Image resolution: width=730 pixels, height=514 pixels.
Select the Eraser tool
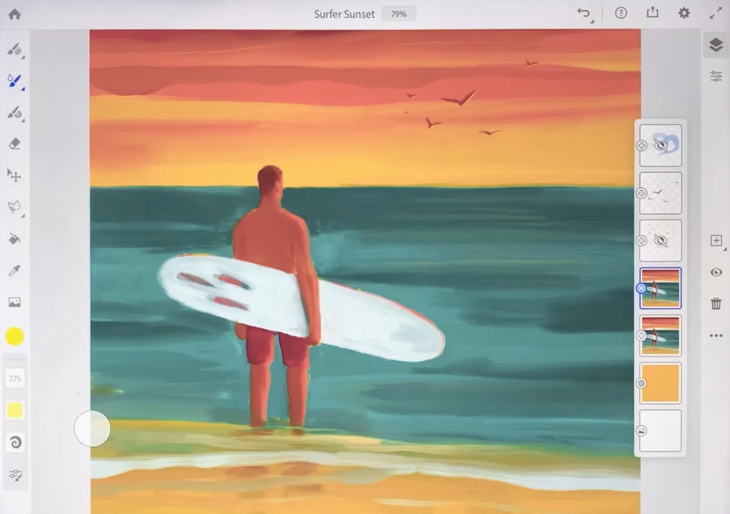15,144
